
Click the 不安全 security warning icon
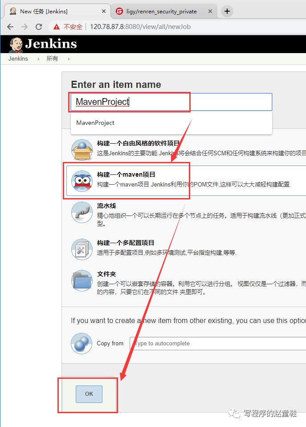point(56,27)
